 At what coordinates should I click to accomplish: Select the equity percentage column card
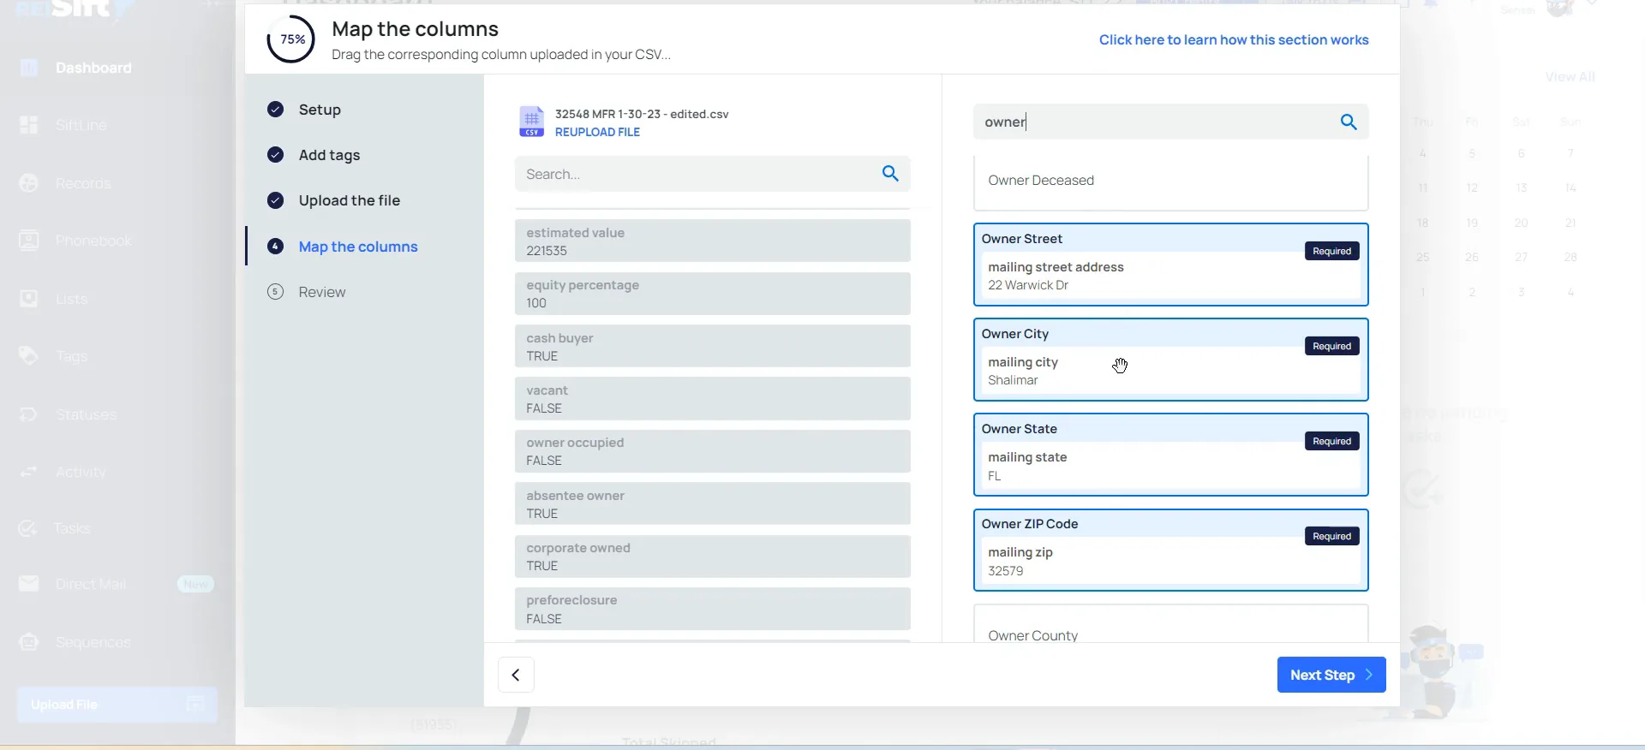point(712,294)
